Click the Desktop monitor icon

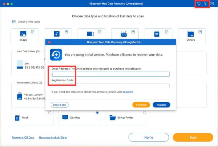(65, 117)
